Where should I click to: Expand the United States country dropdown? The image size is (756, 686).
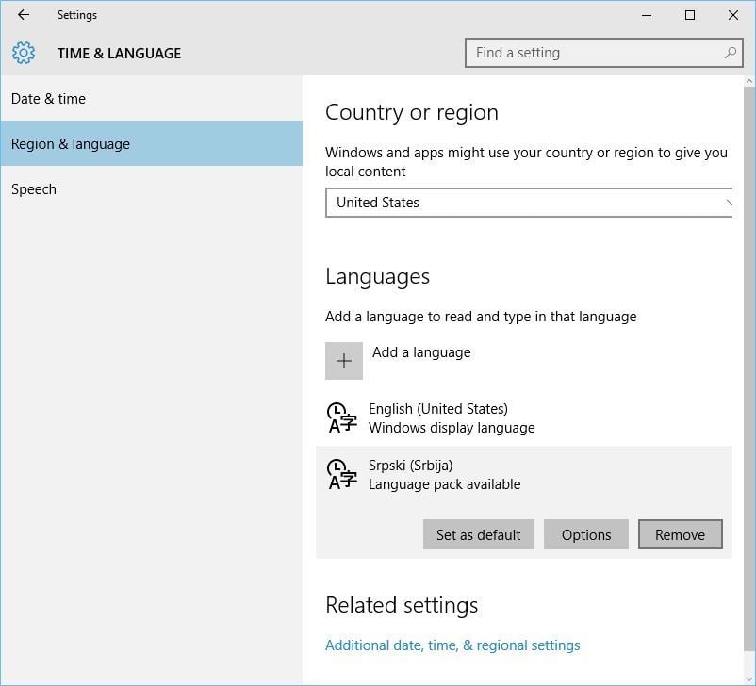tap(529, 203)
